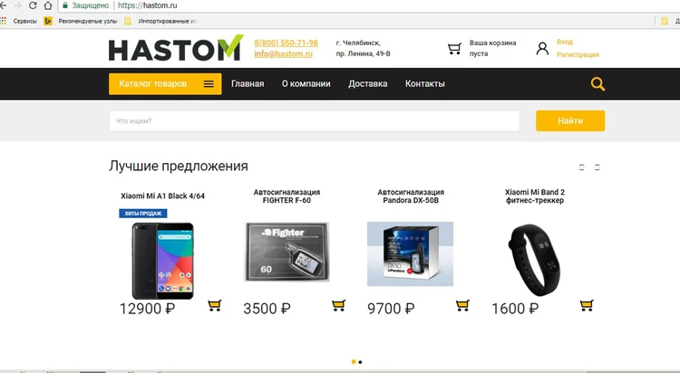This screenshot has width=680, height=373.
Task: Add Pandora DX-50B to cart
Action: point(462,305)
